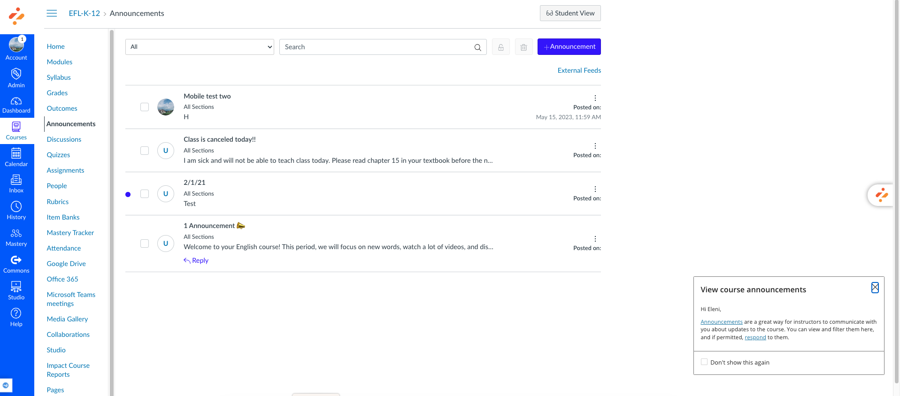This screenshot has height=396, width=900.
Task: Select the 2/1/21 announcement checkbox
Action: [145, 194]
